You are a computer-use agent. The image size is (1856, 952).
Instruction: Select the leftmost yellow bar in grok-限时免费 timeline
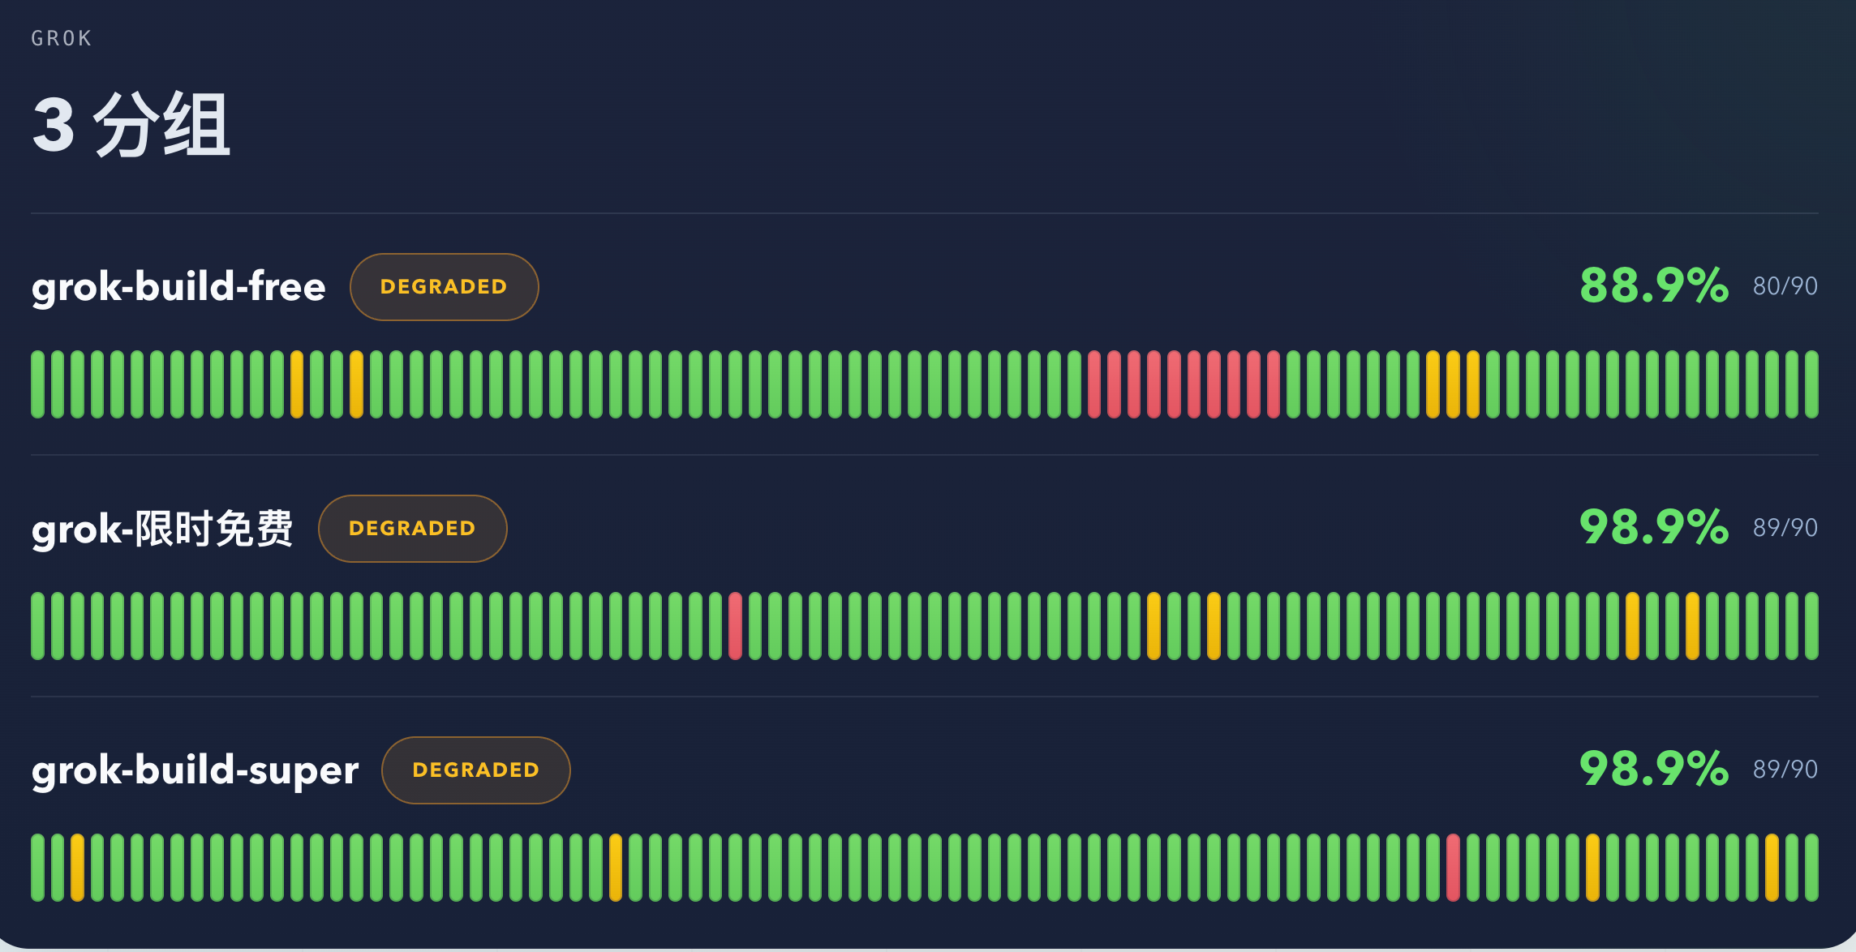pyautogui.click(x=1154, y=626)
